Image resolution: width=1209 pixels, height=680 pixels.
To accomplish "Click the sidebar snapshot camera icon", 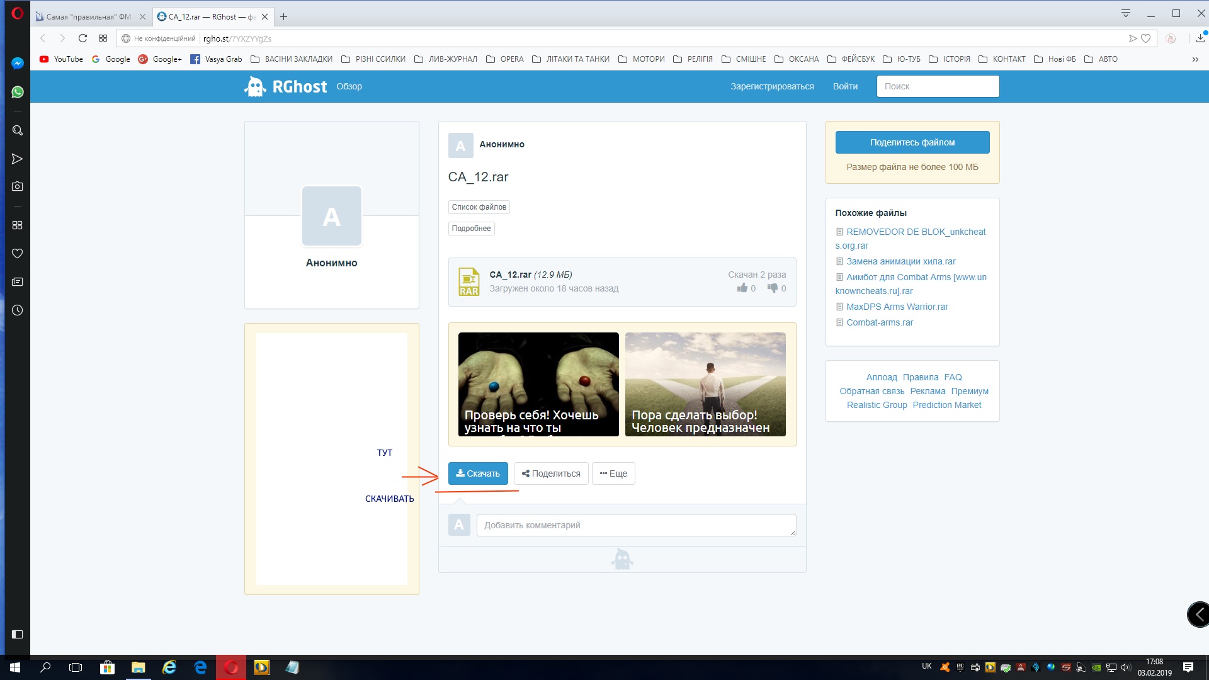I will (18, 186).
